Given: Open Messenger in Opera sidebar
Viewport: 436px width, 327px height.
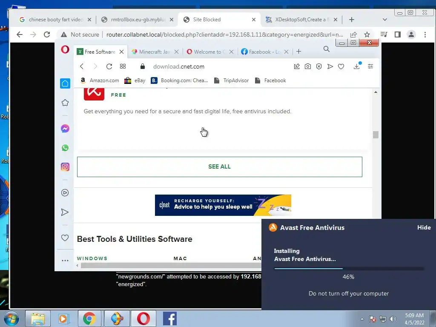Looking at the screenshot, I should [x=65, y=129].
